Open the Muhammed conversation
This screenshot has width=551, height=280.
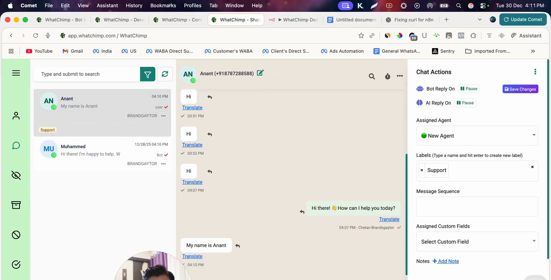[x=102, y=155]
